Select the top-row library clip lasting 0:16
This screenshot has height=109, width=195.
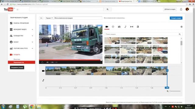(160, 41)
